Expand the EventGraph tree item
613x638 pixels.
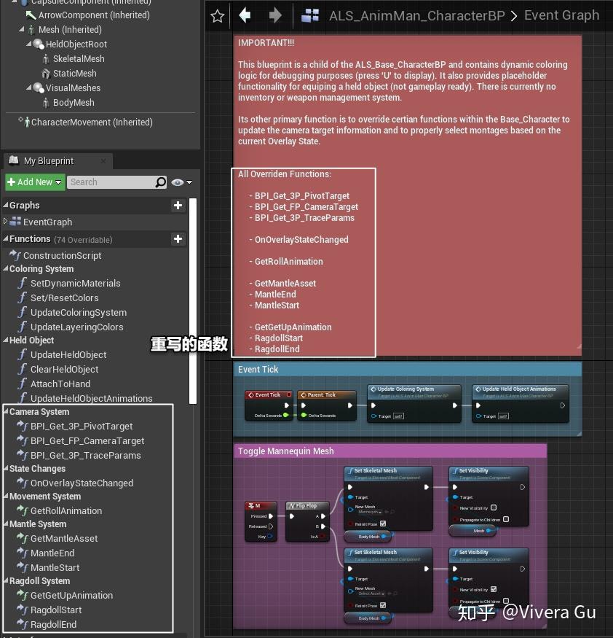6,222
